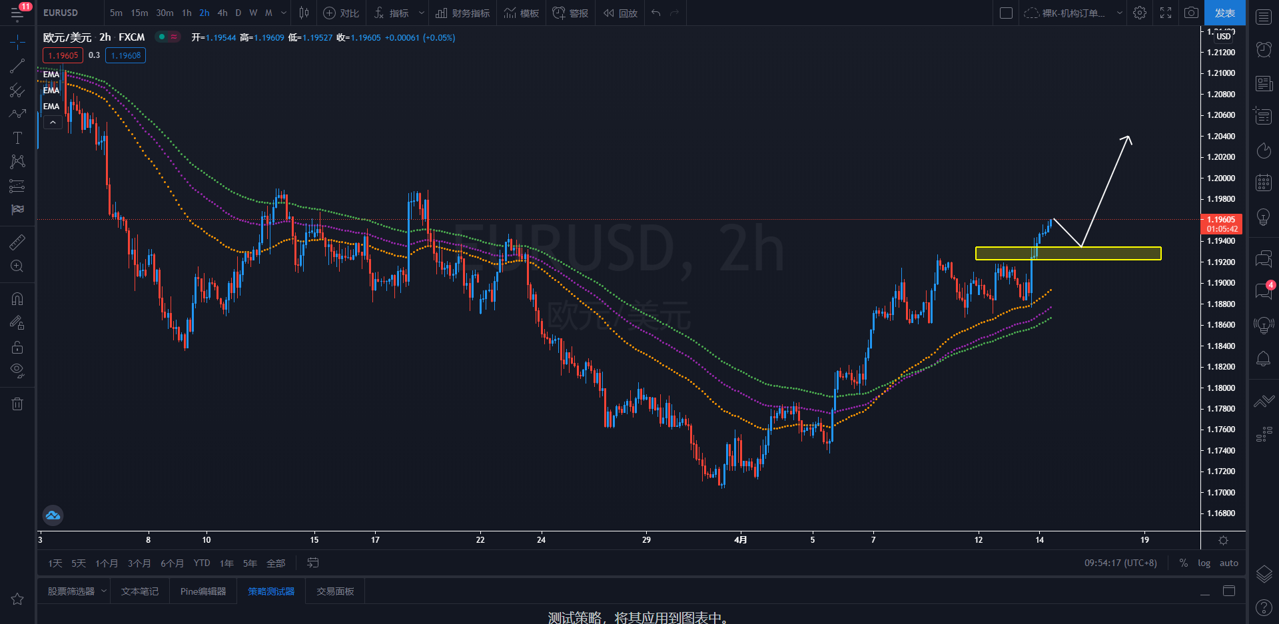1279x624 pixels.
Task: Expand the timeframe interval dropdown arrow
Action: coord(284,13)
